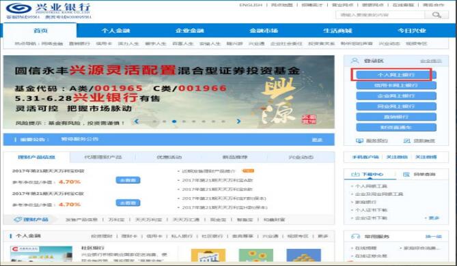The width and height of the screenshot is (457, 266).
Task: Switch to the 理财产品信息 tab
Action: coord(36,157)
